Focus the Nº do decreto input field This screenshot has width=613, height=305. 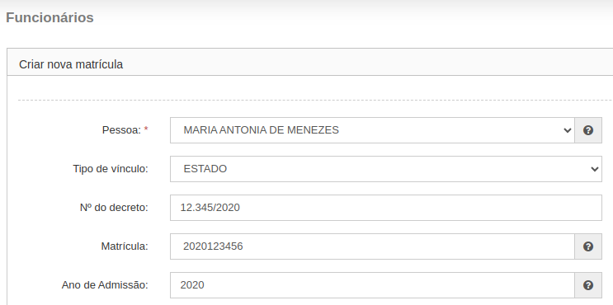(386, 208)
